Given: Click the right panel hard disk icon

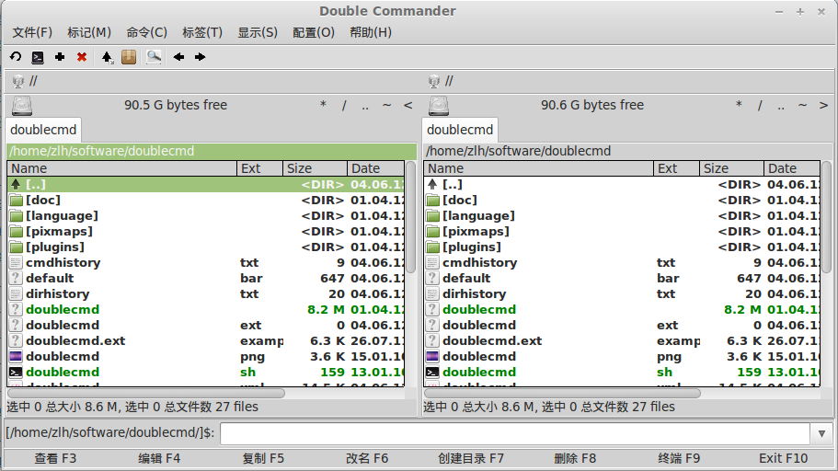Looking at the screenshot, I should coord(439,105).
